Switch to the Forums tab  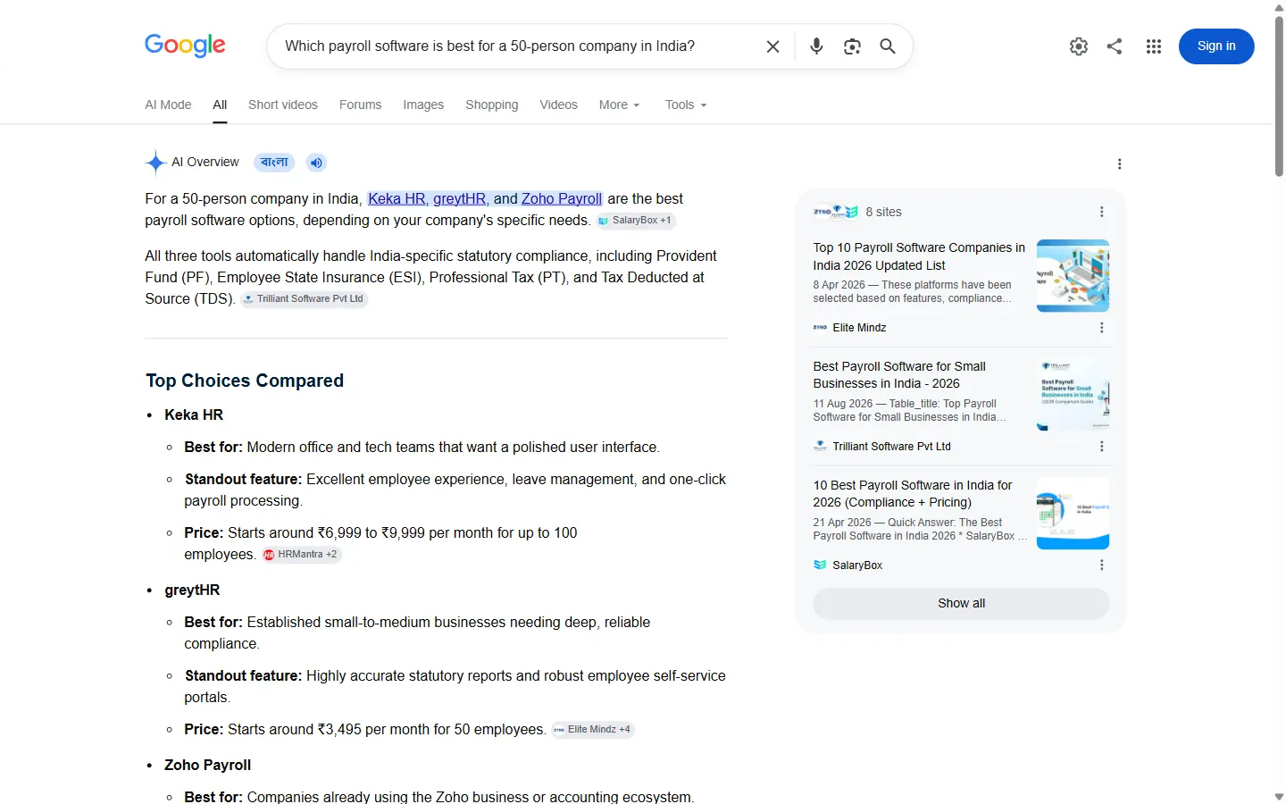pos(360,105)
